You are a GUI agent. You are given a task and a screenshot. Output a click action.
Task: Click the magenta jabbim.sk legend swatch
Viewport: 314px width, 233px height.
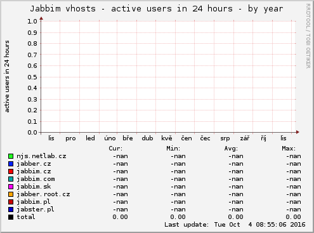pos(11,187)
